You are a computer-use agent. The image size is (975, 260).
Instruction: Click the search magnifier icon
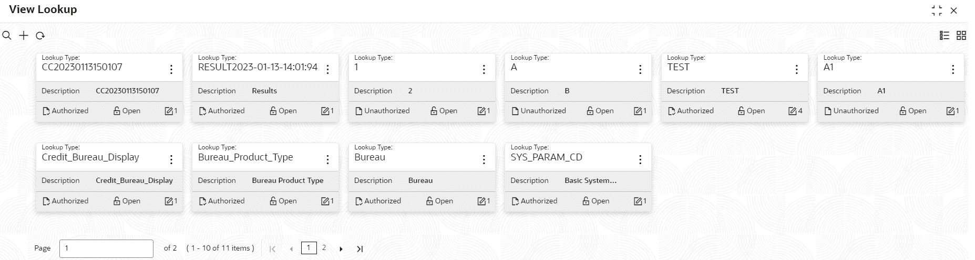click(x=7, y=36)
